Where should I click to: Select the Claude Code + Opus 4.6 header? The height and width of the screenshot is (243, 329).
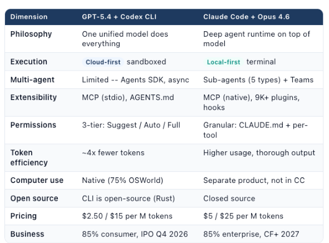tap(246, 17)
